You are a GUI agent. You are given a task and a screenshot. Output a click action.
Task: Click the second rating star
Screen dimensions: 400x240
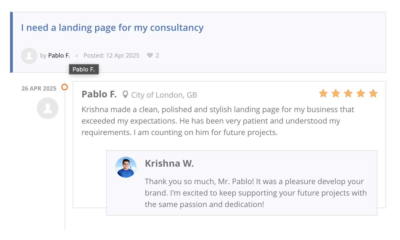pos(336,94)
